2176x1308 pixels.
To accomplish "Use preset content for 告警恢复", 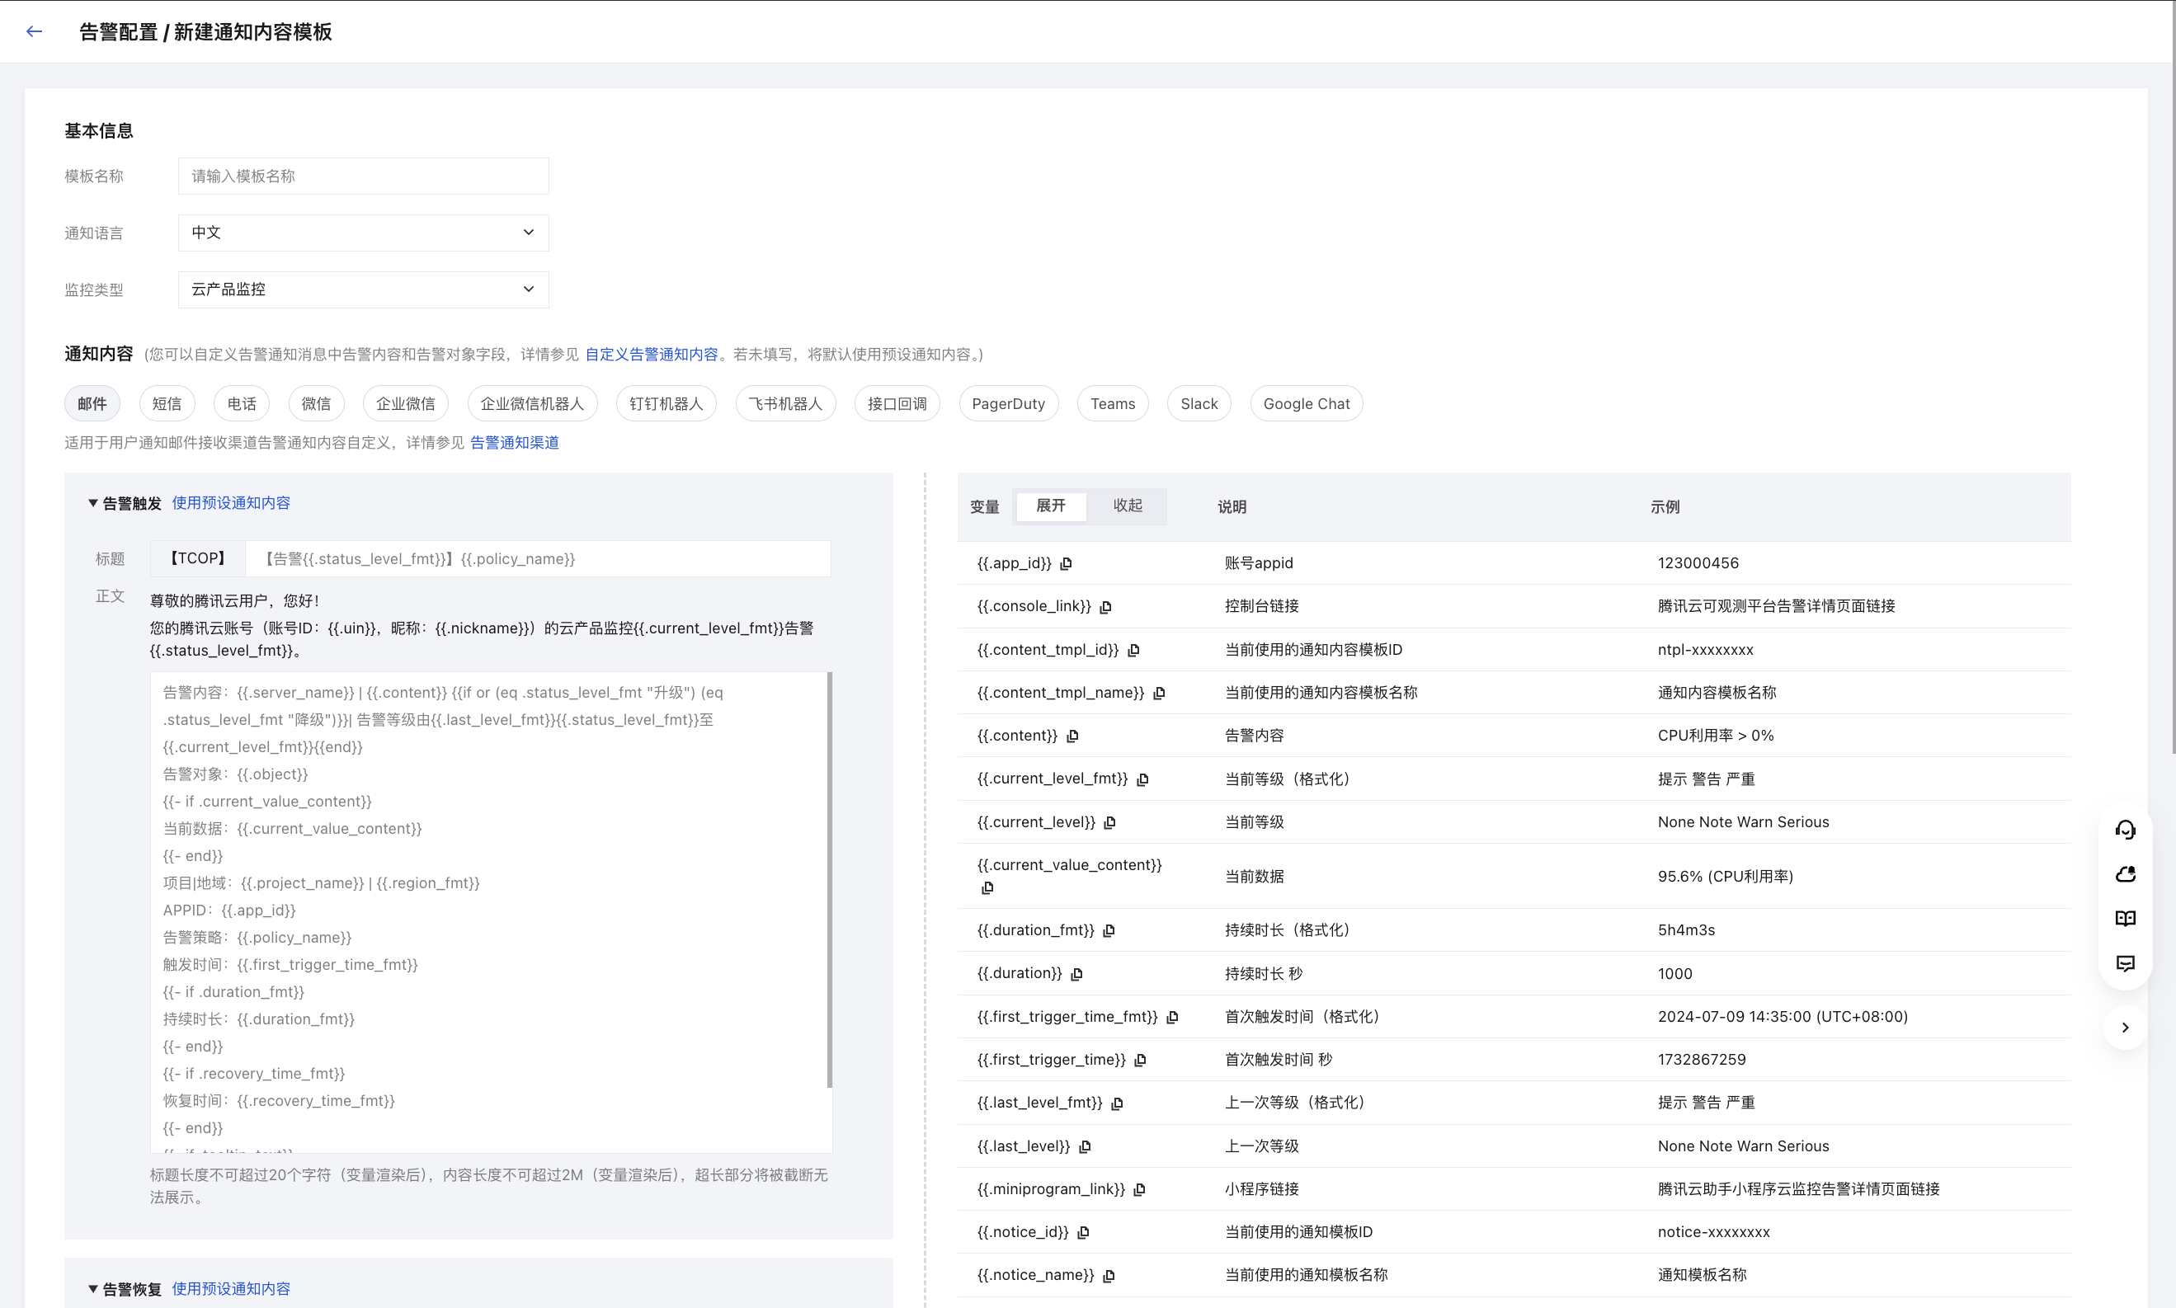I will 231,1290.
